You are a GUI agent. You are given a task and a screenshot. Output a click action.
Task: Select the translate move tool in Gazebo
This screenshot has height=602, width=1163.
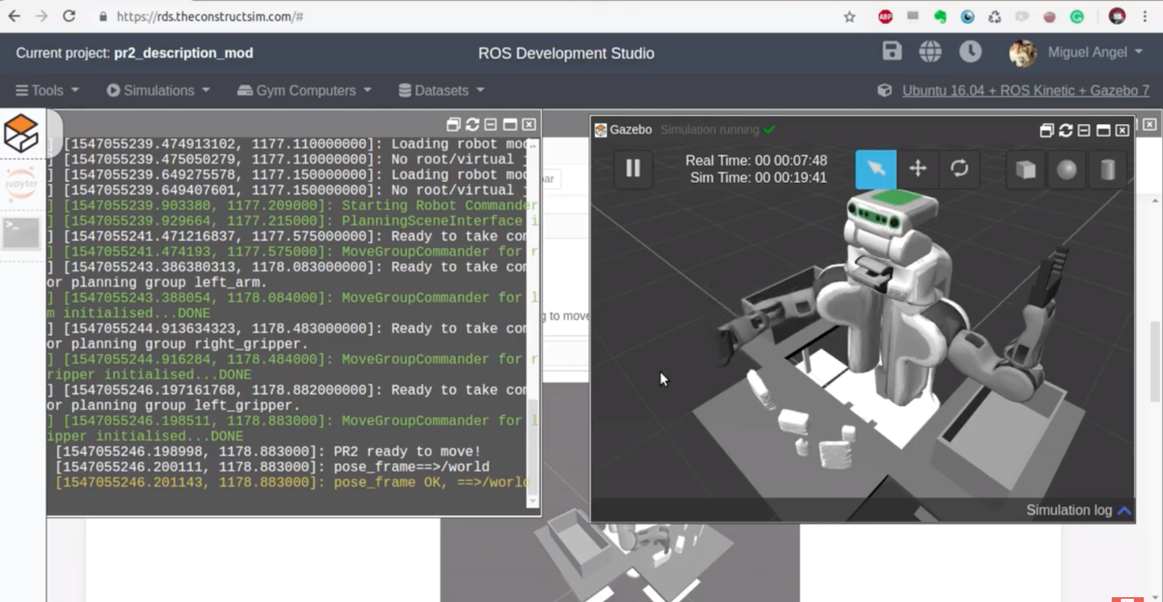click(x=917, y=169)
